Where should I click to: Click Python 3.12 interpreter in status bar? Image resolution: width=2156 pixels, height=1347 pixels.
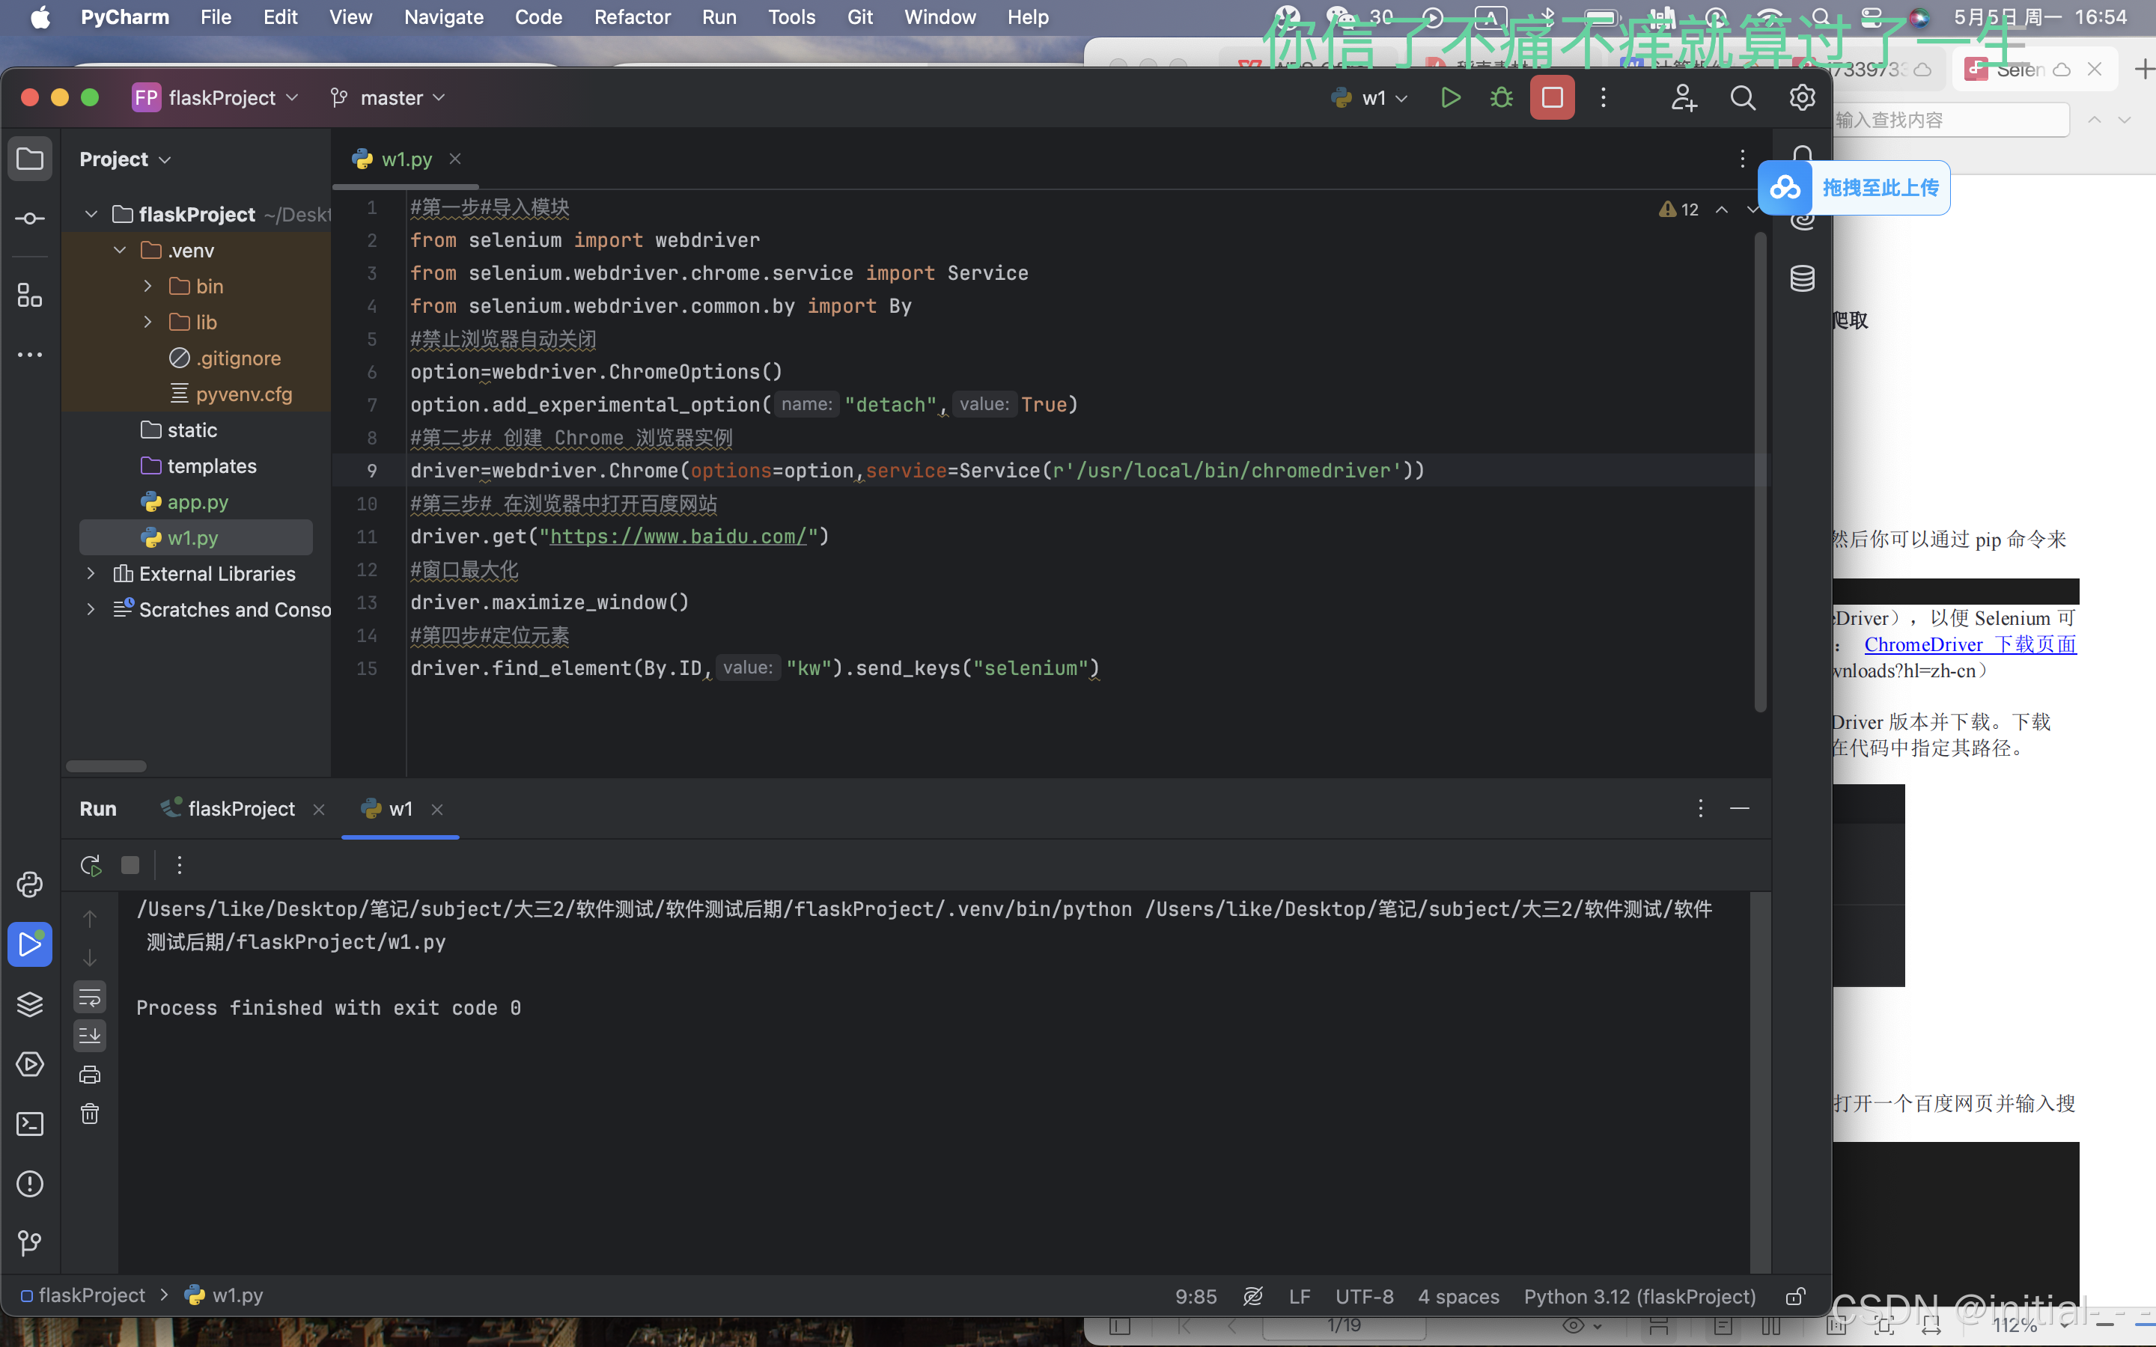coord(1639,1296)
